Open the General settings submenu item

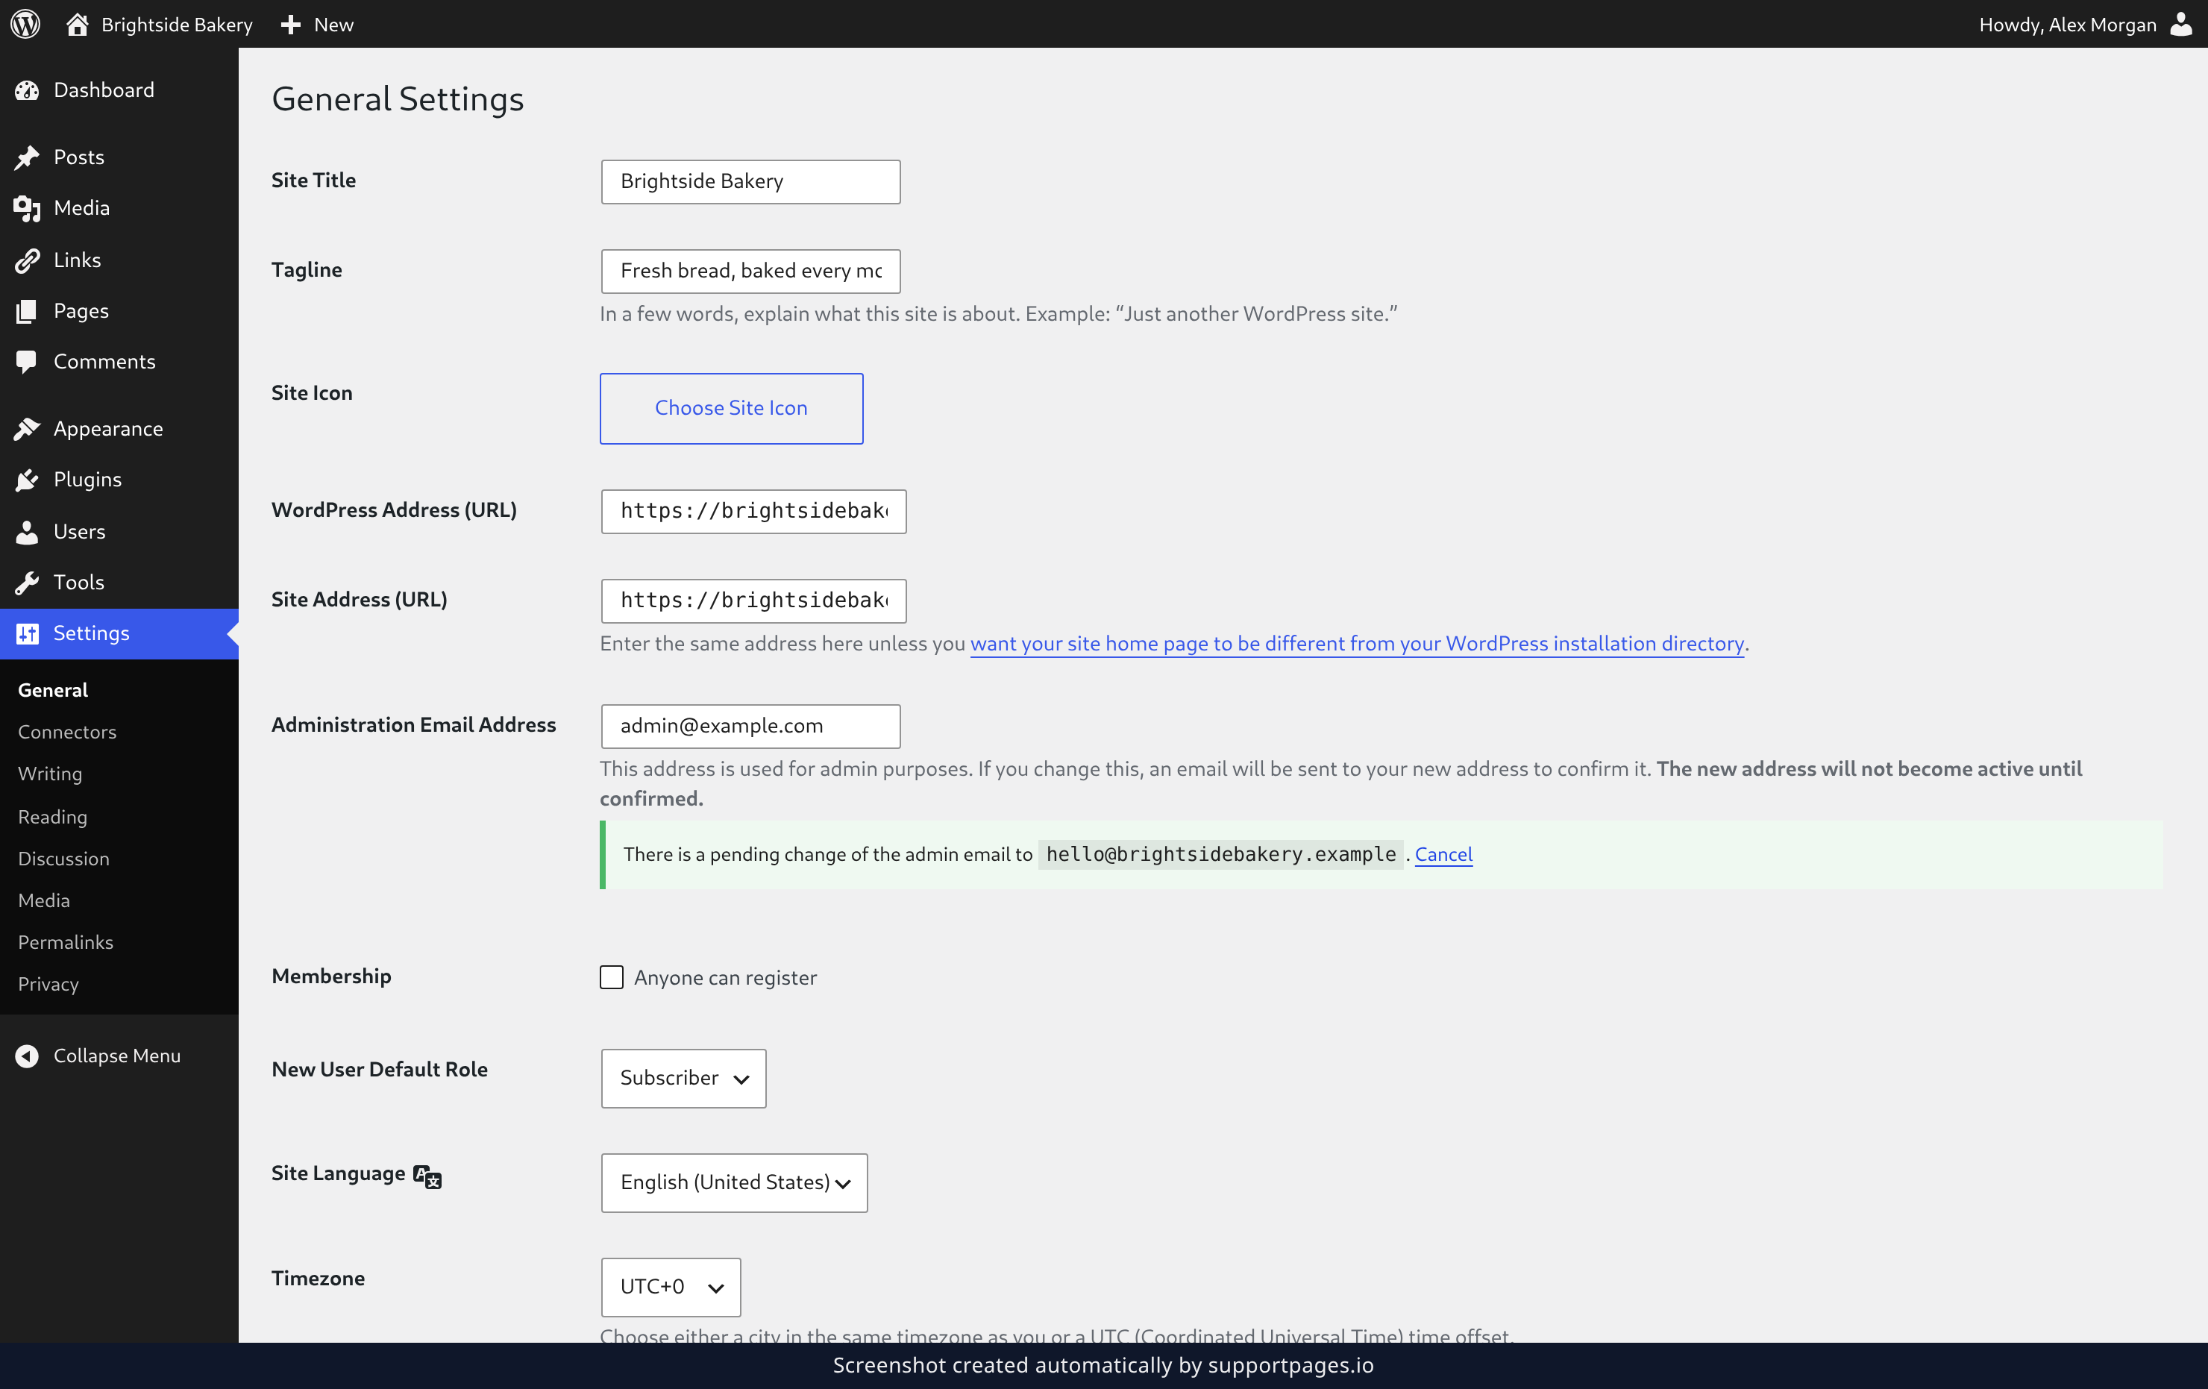[x=53, y=690]
